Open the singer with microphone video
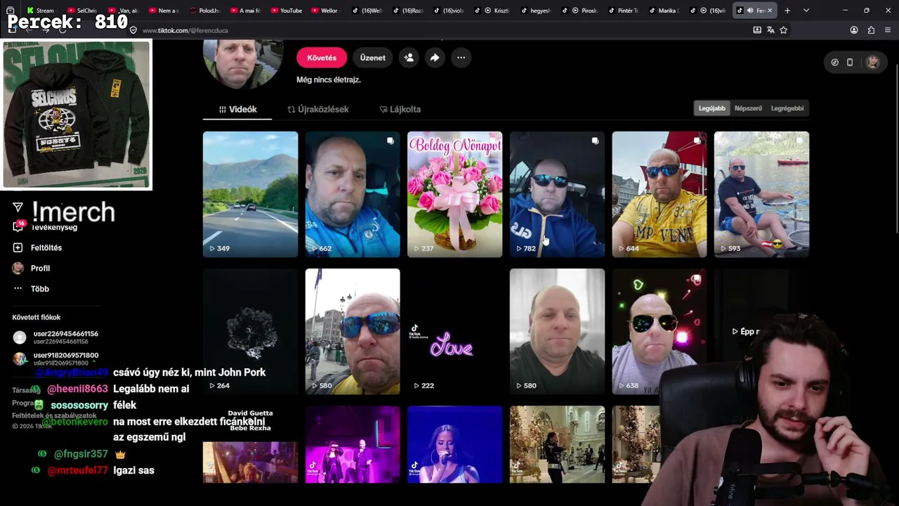Screen dimensions: 899x506 [454, 444]
